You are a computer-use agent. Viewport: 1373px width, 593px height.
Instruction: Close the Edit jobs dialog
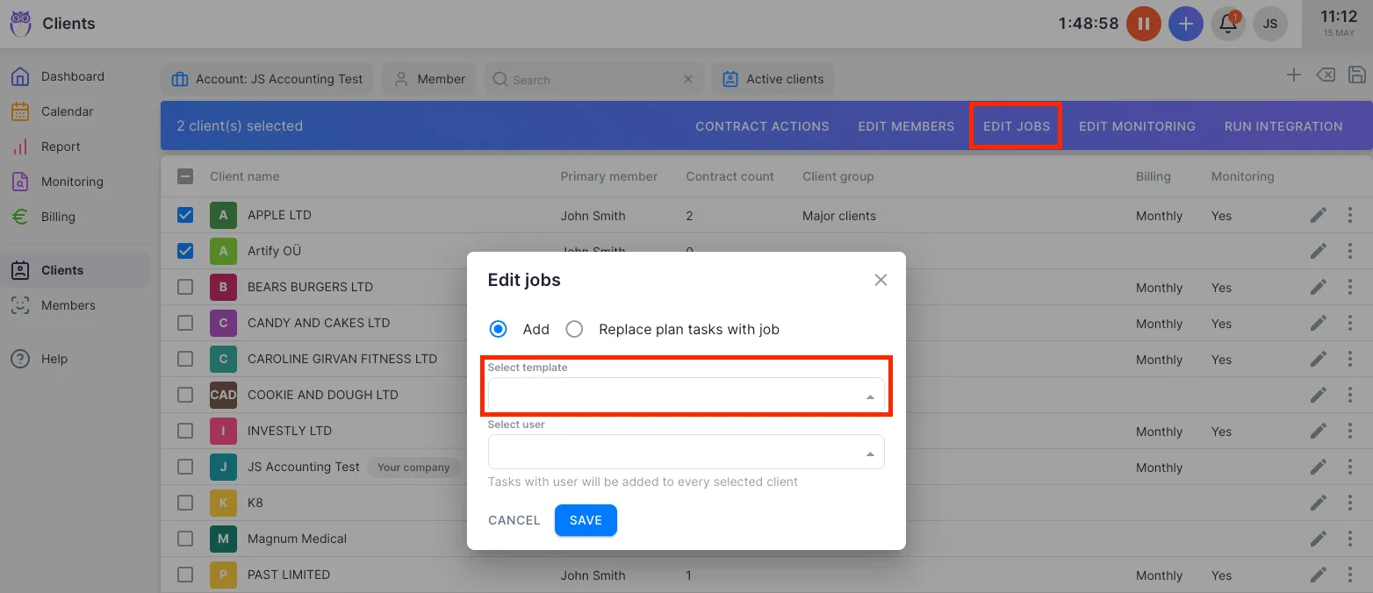(x=881, y=280)
